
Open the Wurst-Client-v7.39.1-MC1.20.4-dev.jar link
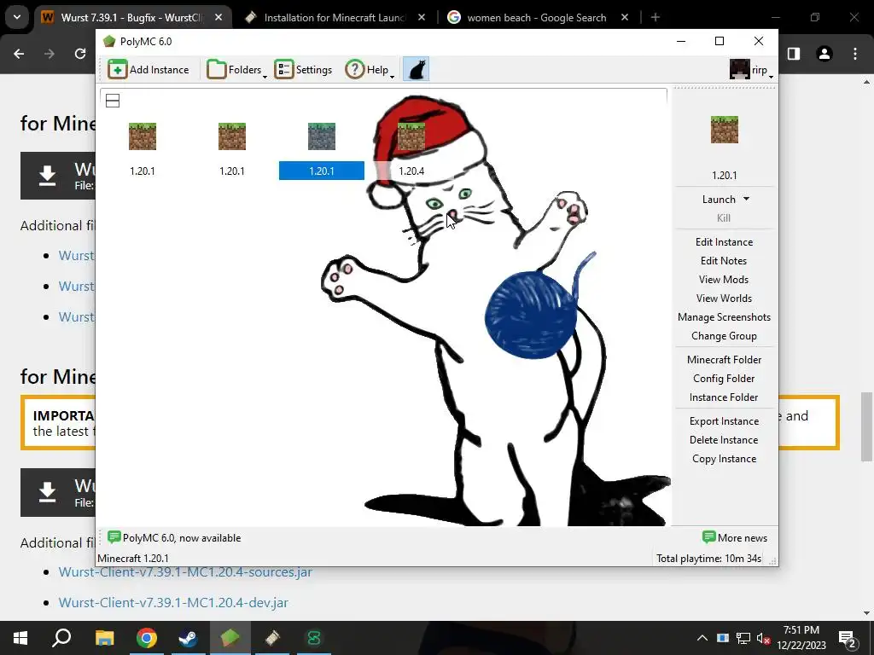(173, 603)
